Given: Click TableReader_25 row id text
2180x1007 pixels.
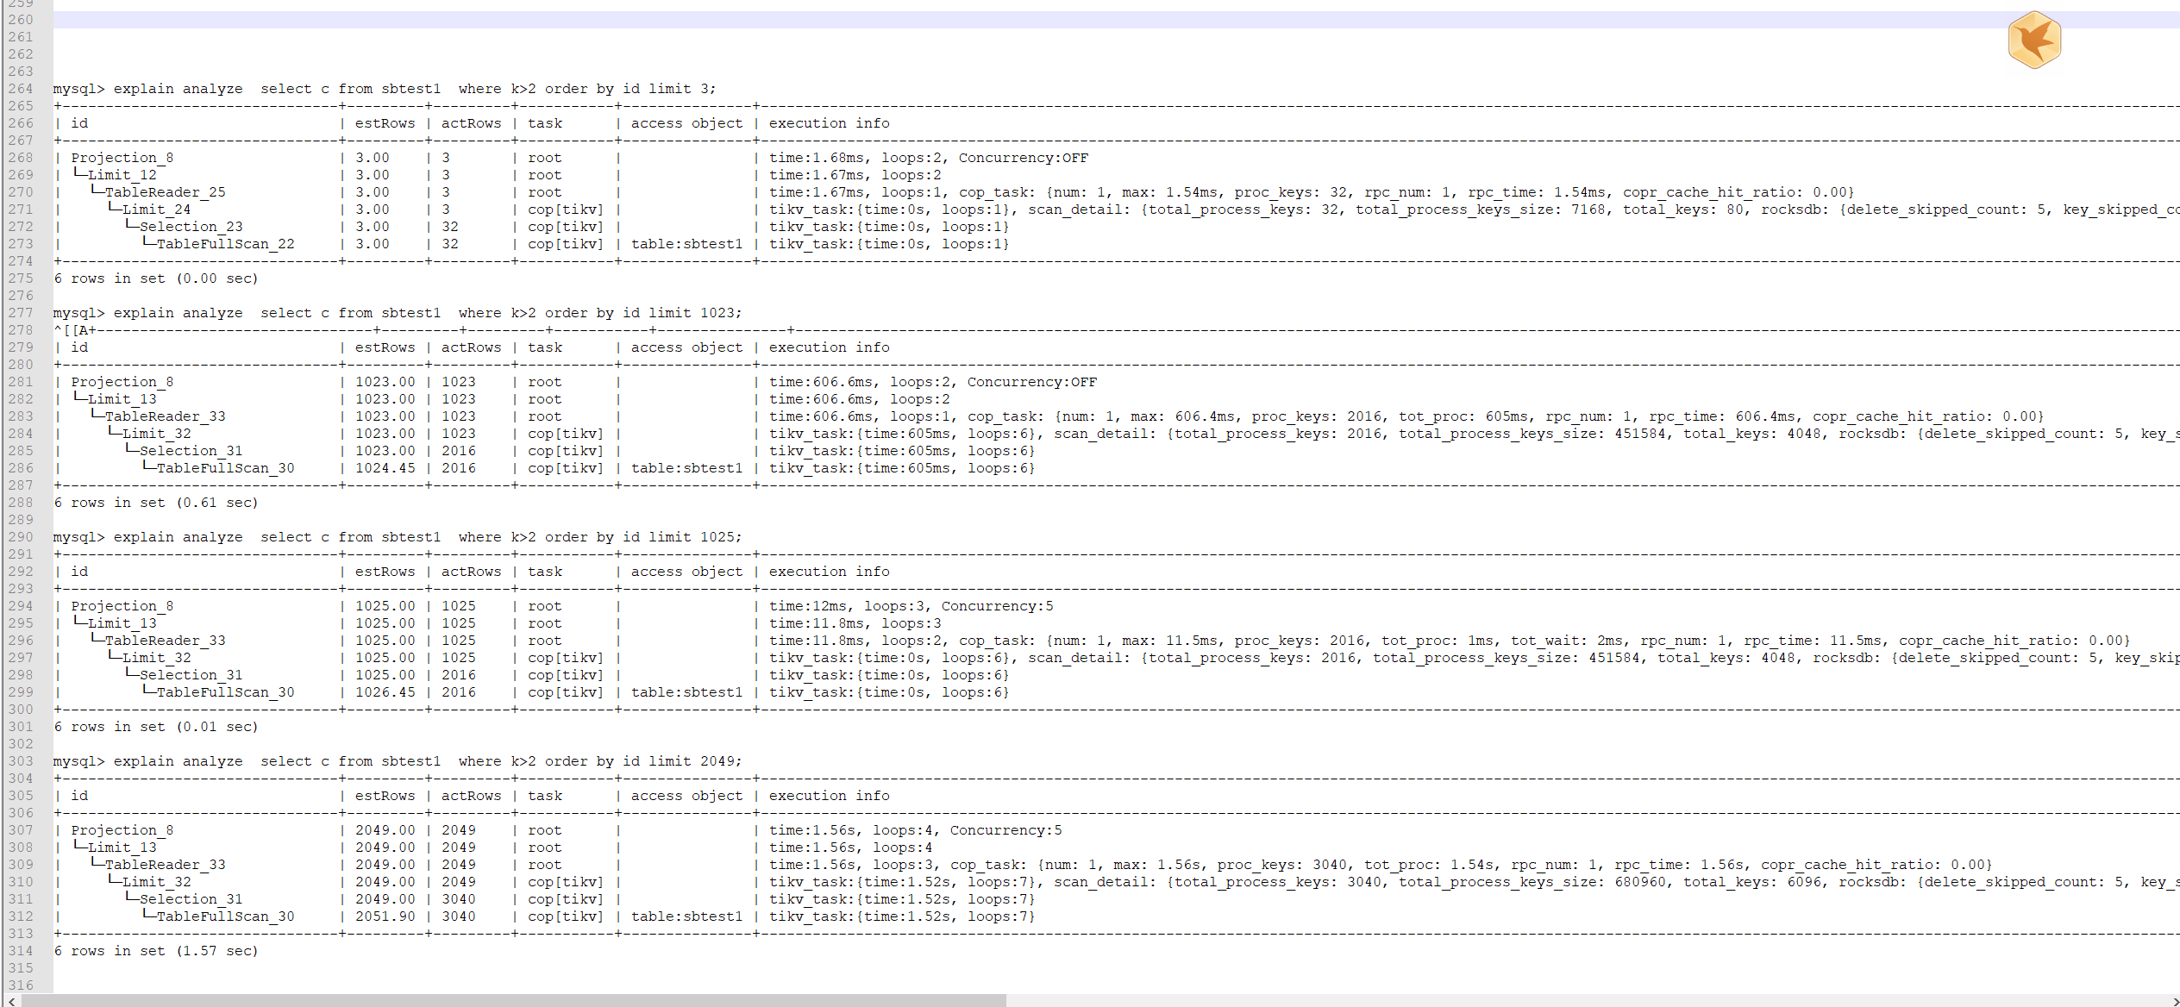Looking at the screenshot, I should click(x=165, y=192).
